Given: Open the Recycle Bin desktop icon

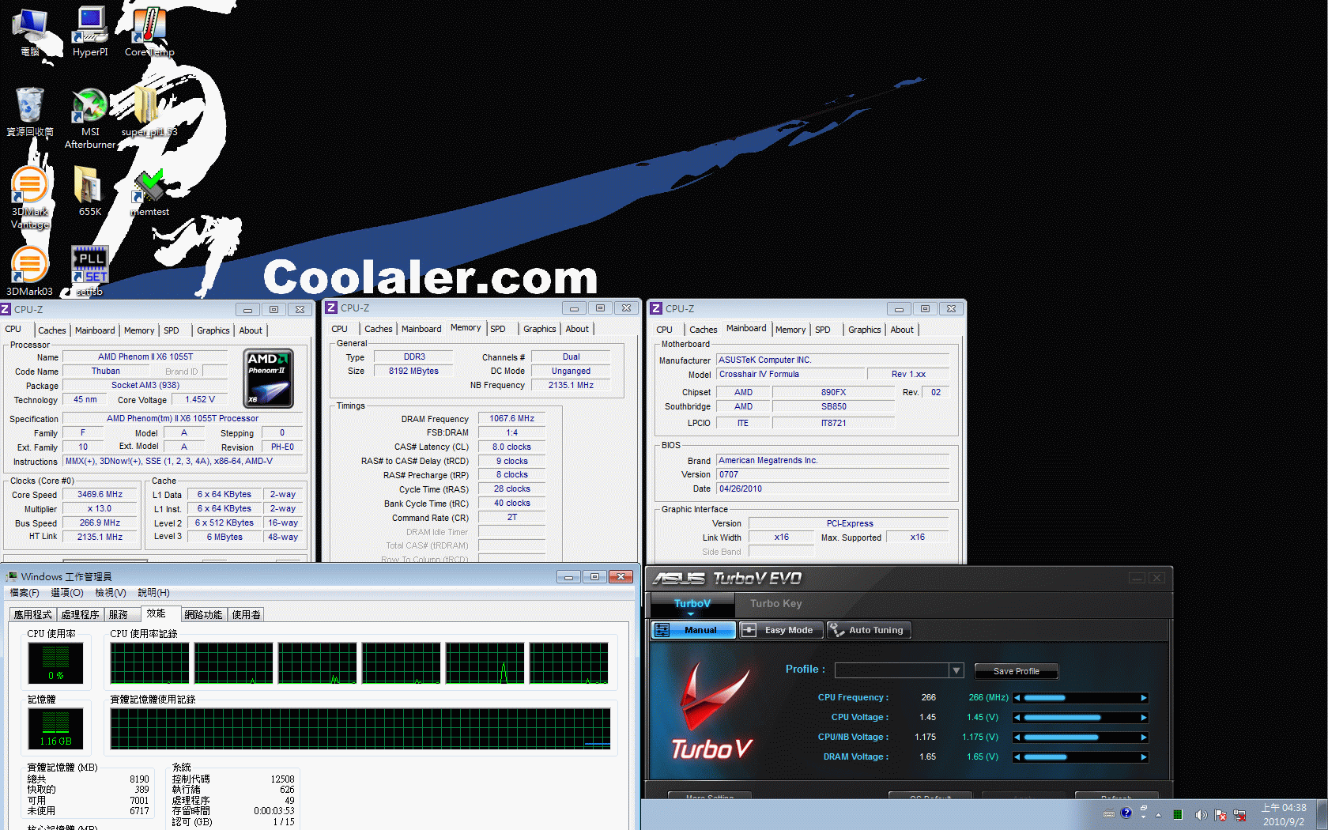Looking at the screenshot, I should point(30,112).
